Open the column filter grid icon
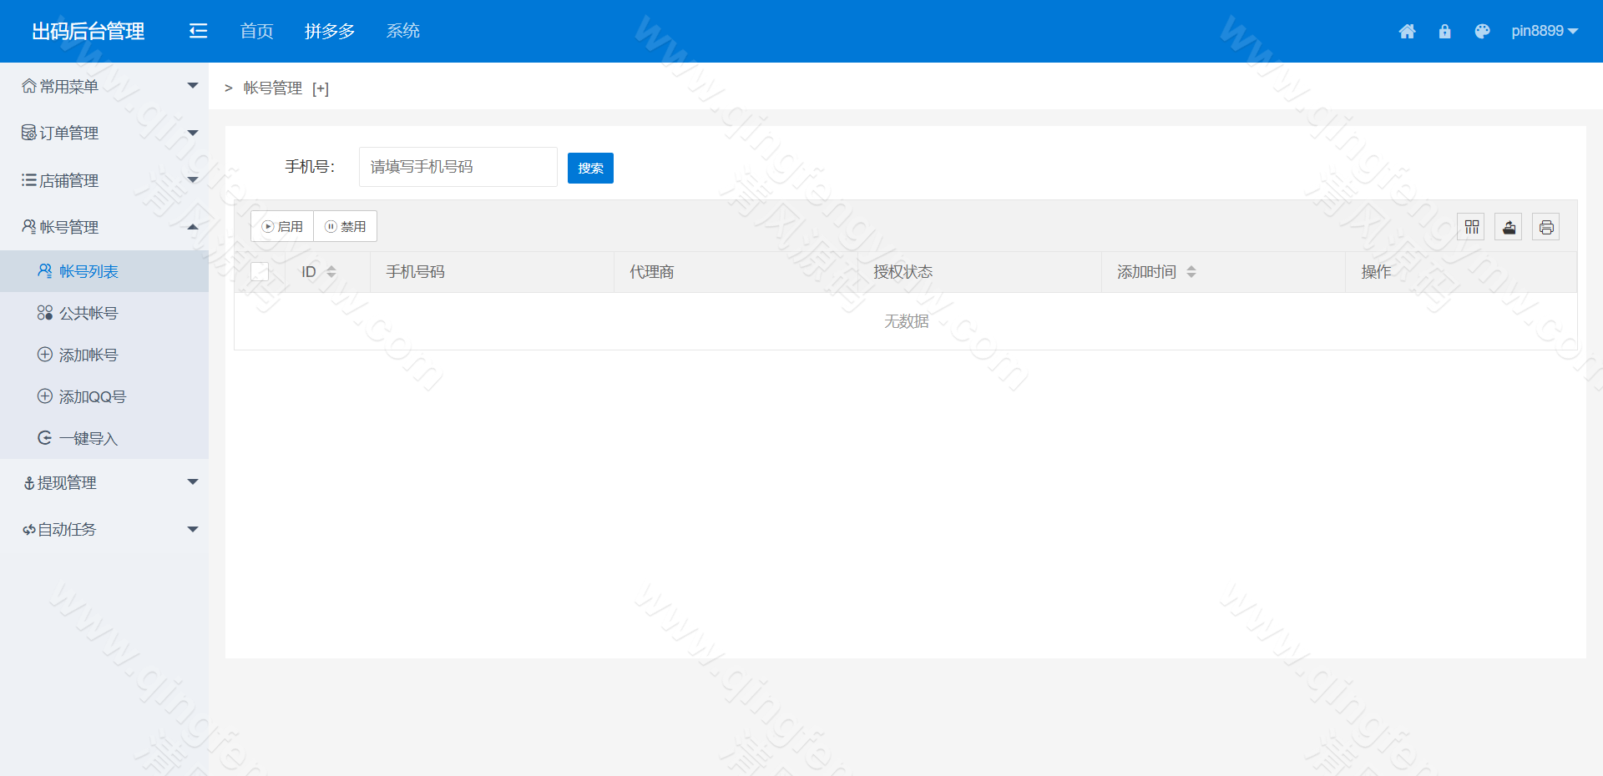This screenshot has height=776, width=1603. [x=1471, y=227]
